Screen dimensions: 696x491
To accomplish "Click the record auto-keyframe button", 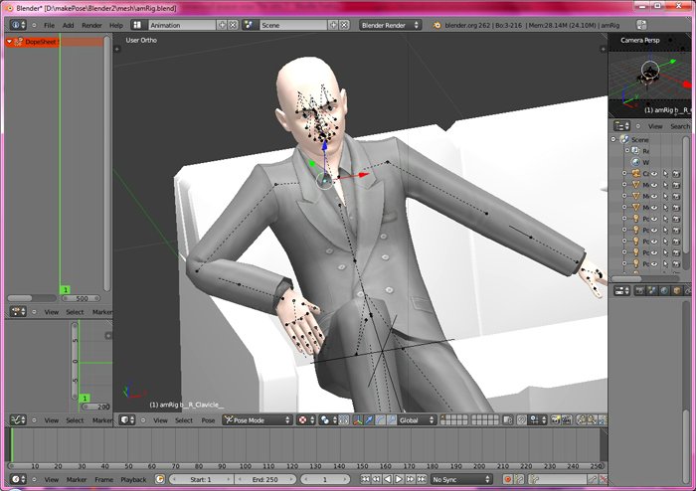I will click(x=507, y=479).
